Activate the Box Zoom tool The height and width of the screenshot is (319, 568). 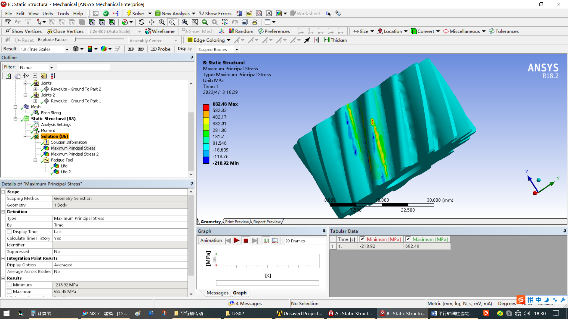[172, 22]
